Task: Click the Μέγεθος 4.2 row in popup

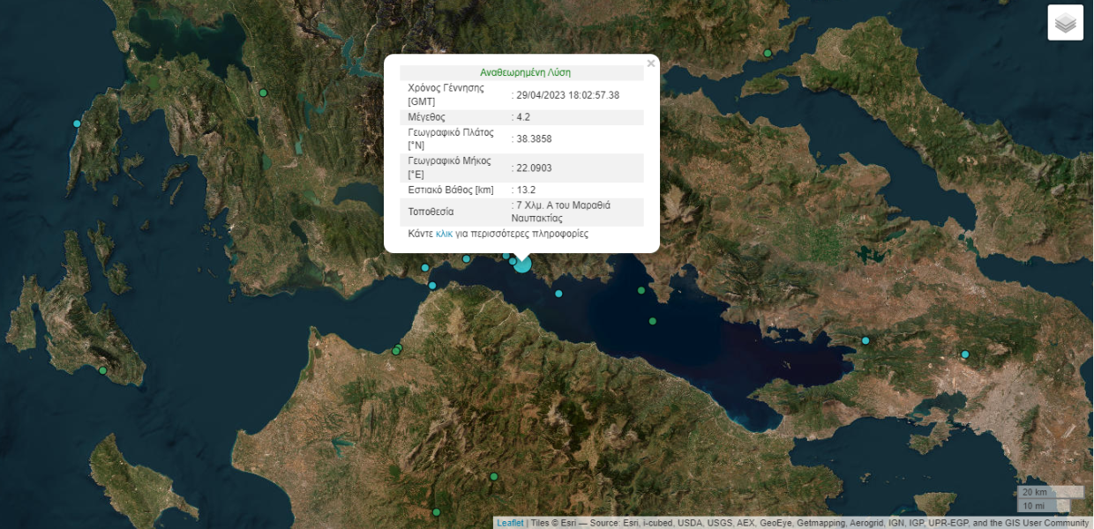Action: pos(521,116)
